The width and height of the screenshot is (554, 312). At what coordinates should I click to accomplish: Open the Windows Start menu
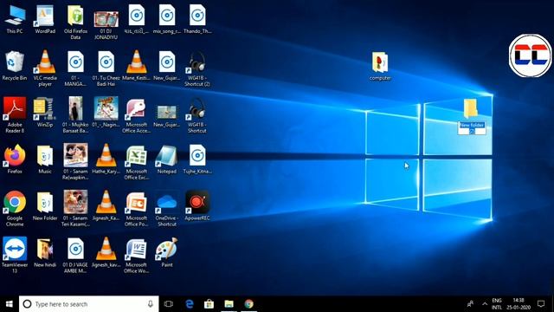10,304
